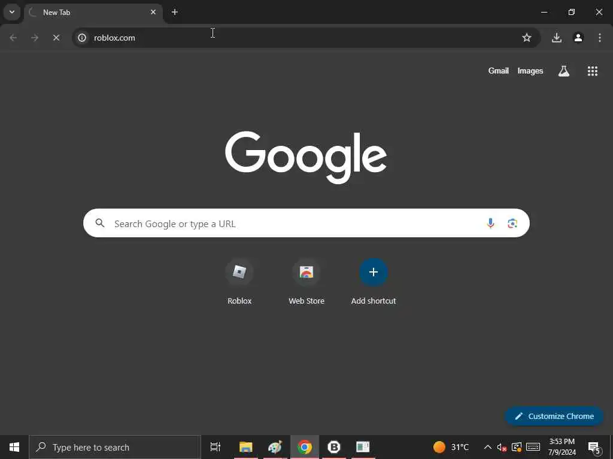Open touch keyboard tray icon
The height and width of the screenshot is (459, 613).
533,447
